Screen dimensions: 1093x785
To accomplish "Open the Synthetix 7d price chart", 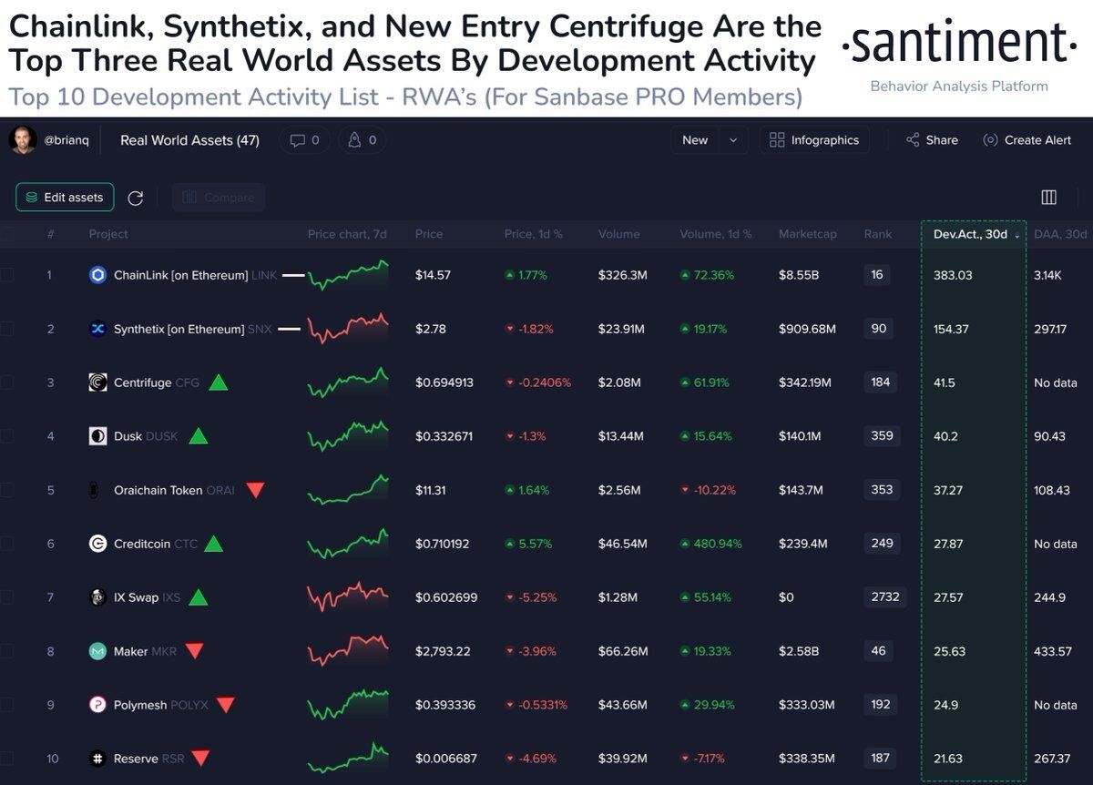I will pyautogui.click(x=348, y=328).
